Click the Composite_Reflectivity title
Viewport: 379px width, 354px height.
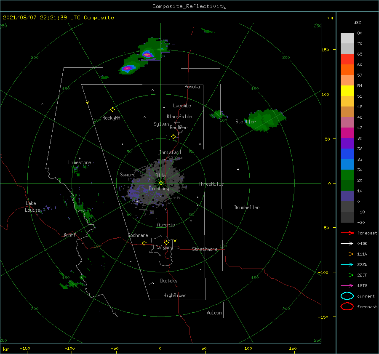click(189, 6)
